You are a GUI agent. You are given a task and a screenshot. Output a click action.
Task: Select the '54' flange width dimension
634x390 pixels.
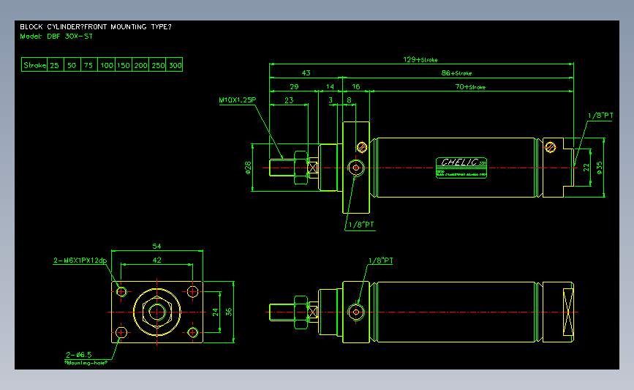coord(156,247)
